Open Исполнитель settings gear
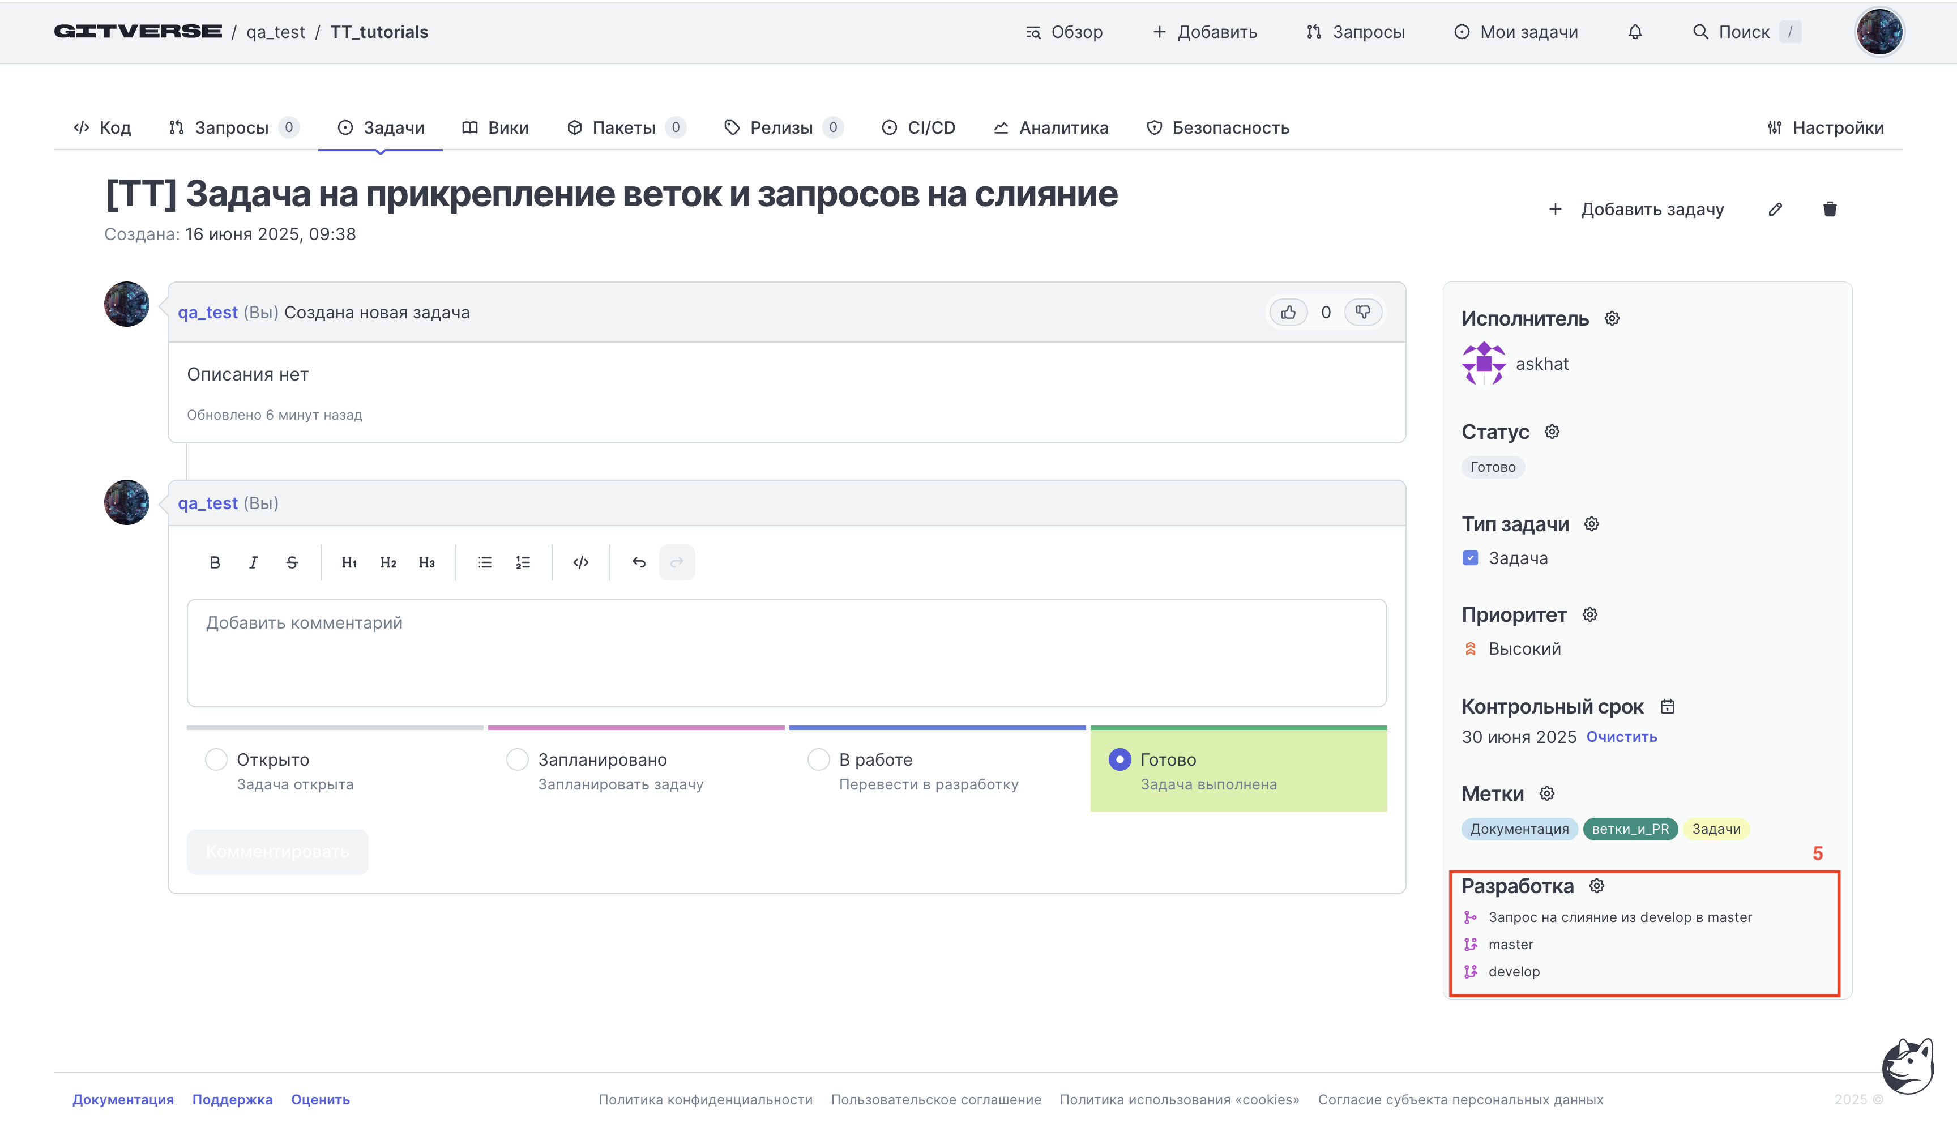 click(x=1612, y=319)
